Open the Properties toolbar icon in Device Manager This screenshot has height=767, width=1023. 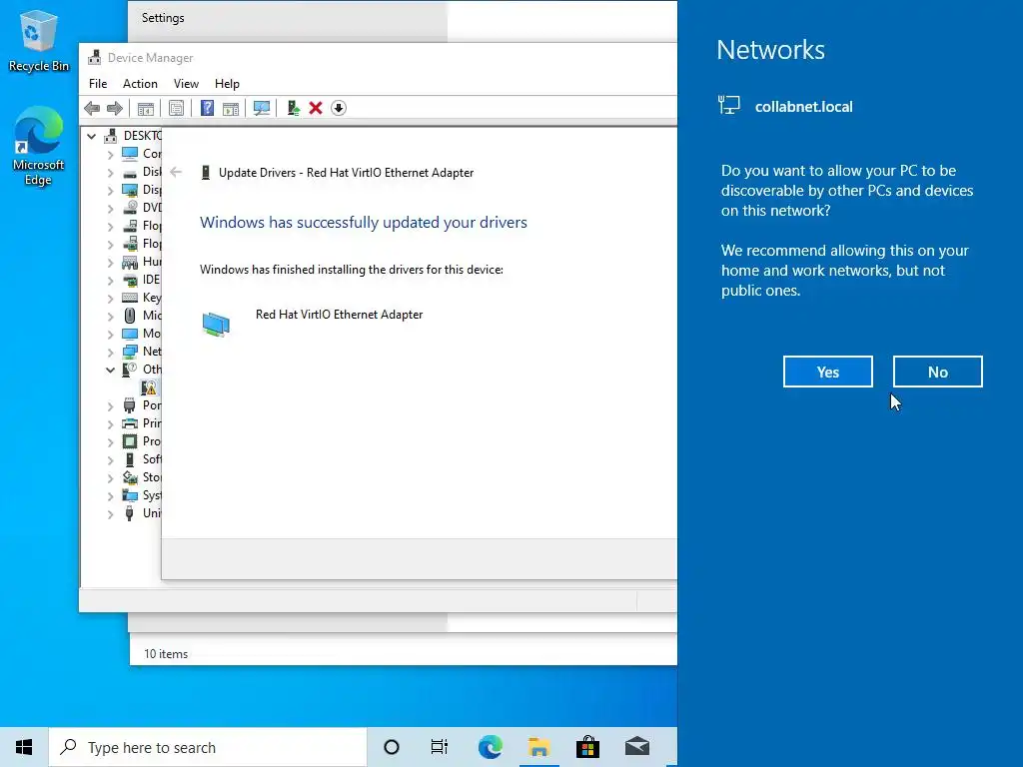pyautogui.click(x=176, y=108)
